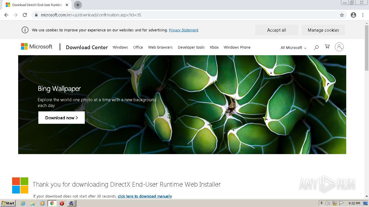Bookmark this page with the star
The height and width of the screenshot is (207, 369).
pyautogui.click(x=342, y=15)
